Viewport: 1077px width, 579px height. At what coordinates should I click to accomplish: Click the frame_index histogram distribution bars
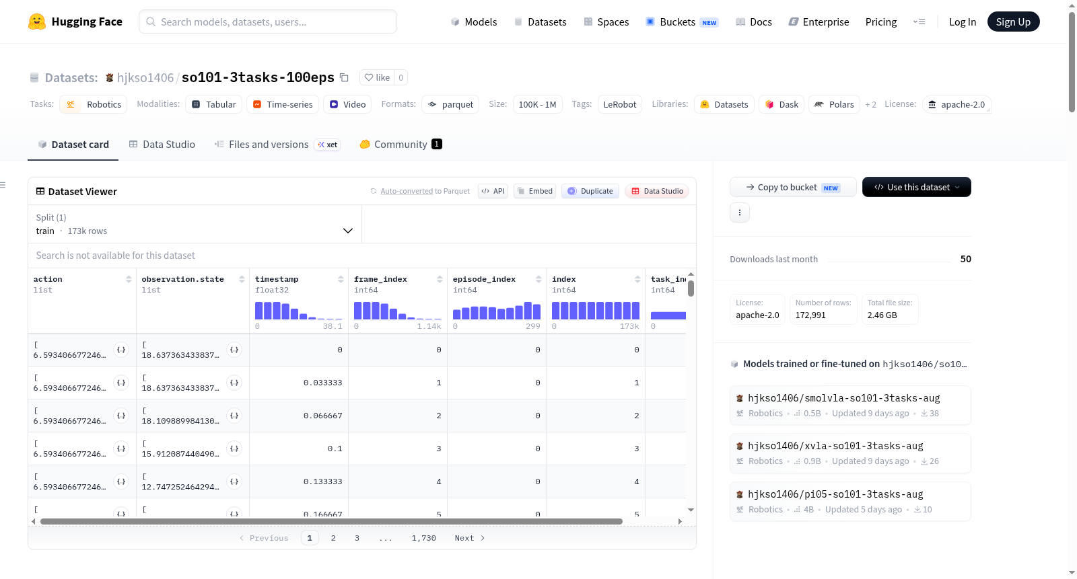[x=398, y=311]
